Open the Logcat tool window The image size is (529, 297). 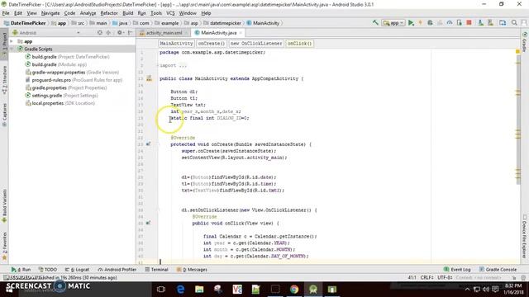click(77, 270)
